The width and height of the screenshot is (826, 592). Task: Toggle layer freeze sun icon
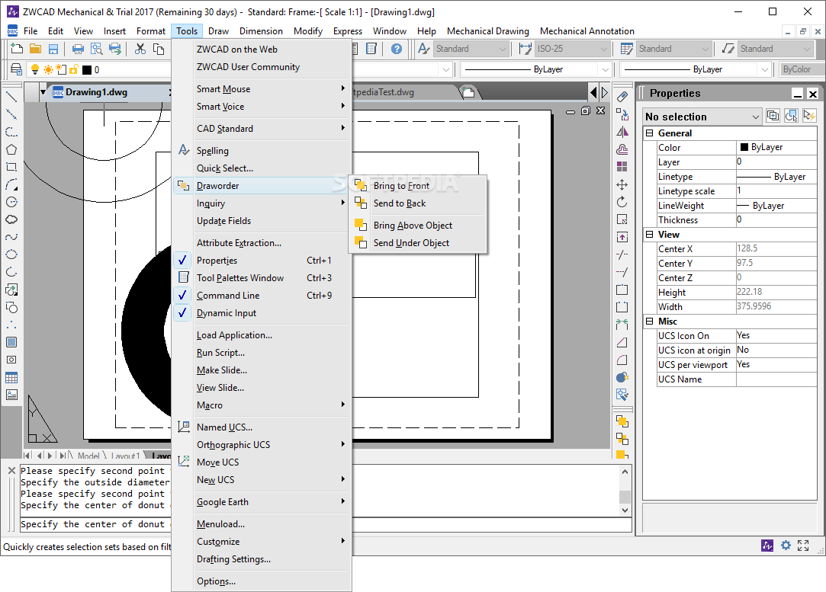(x=48, y=69)
